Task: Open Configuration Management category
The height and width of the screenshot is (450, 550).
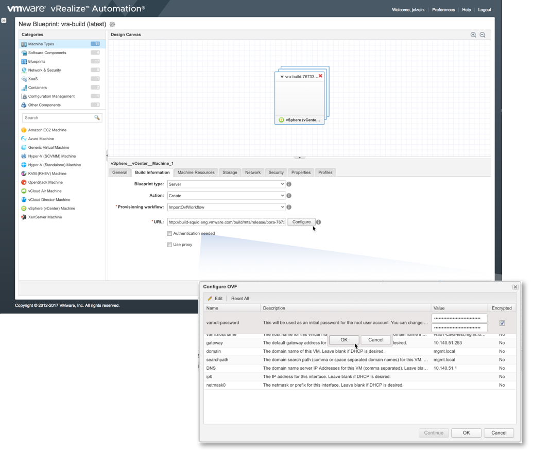Action: pyautogui.click(x=62, y=96)
